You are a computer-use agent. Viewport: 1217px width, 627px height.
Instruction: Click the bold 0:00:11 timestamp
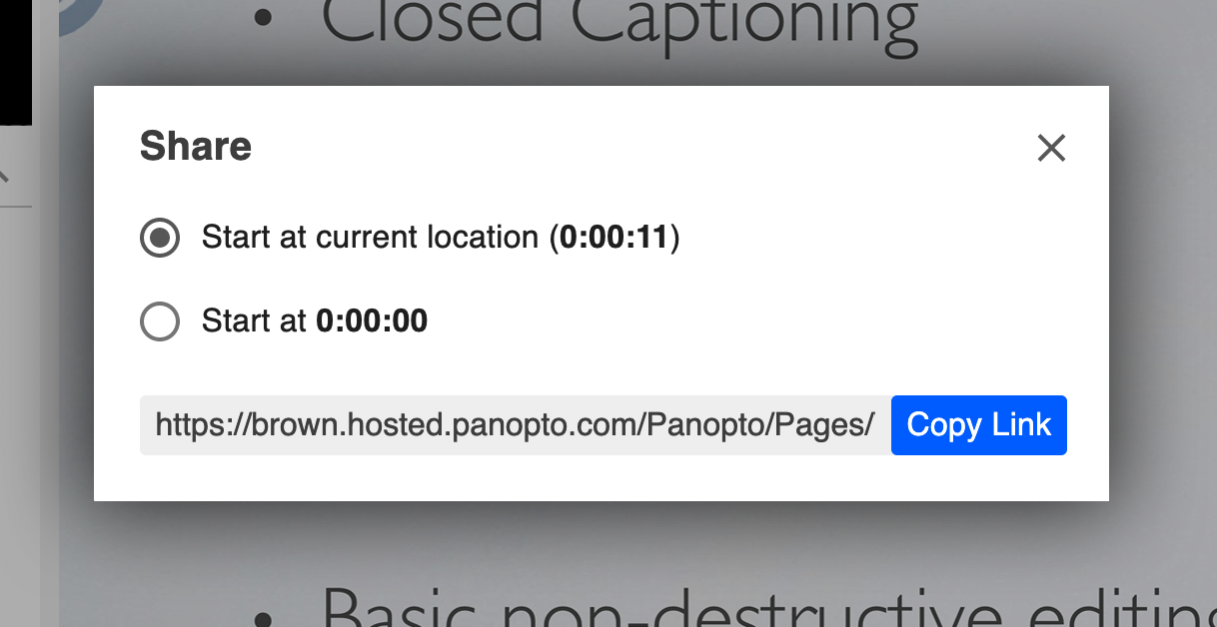pyautogui.click(x=613, y=238)
